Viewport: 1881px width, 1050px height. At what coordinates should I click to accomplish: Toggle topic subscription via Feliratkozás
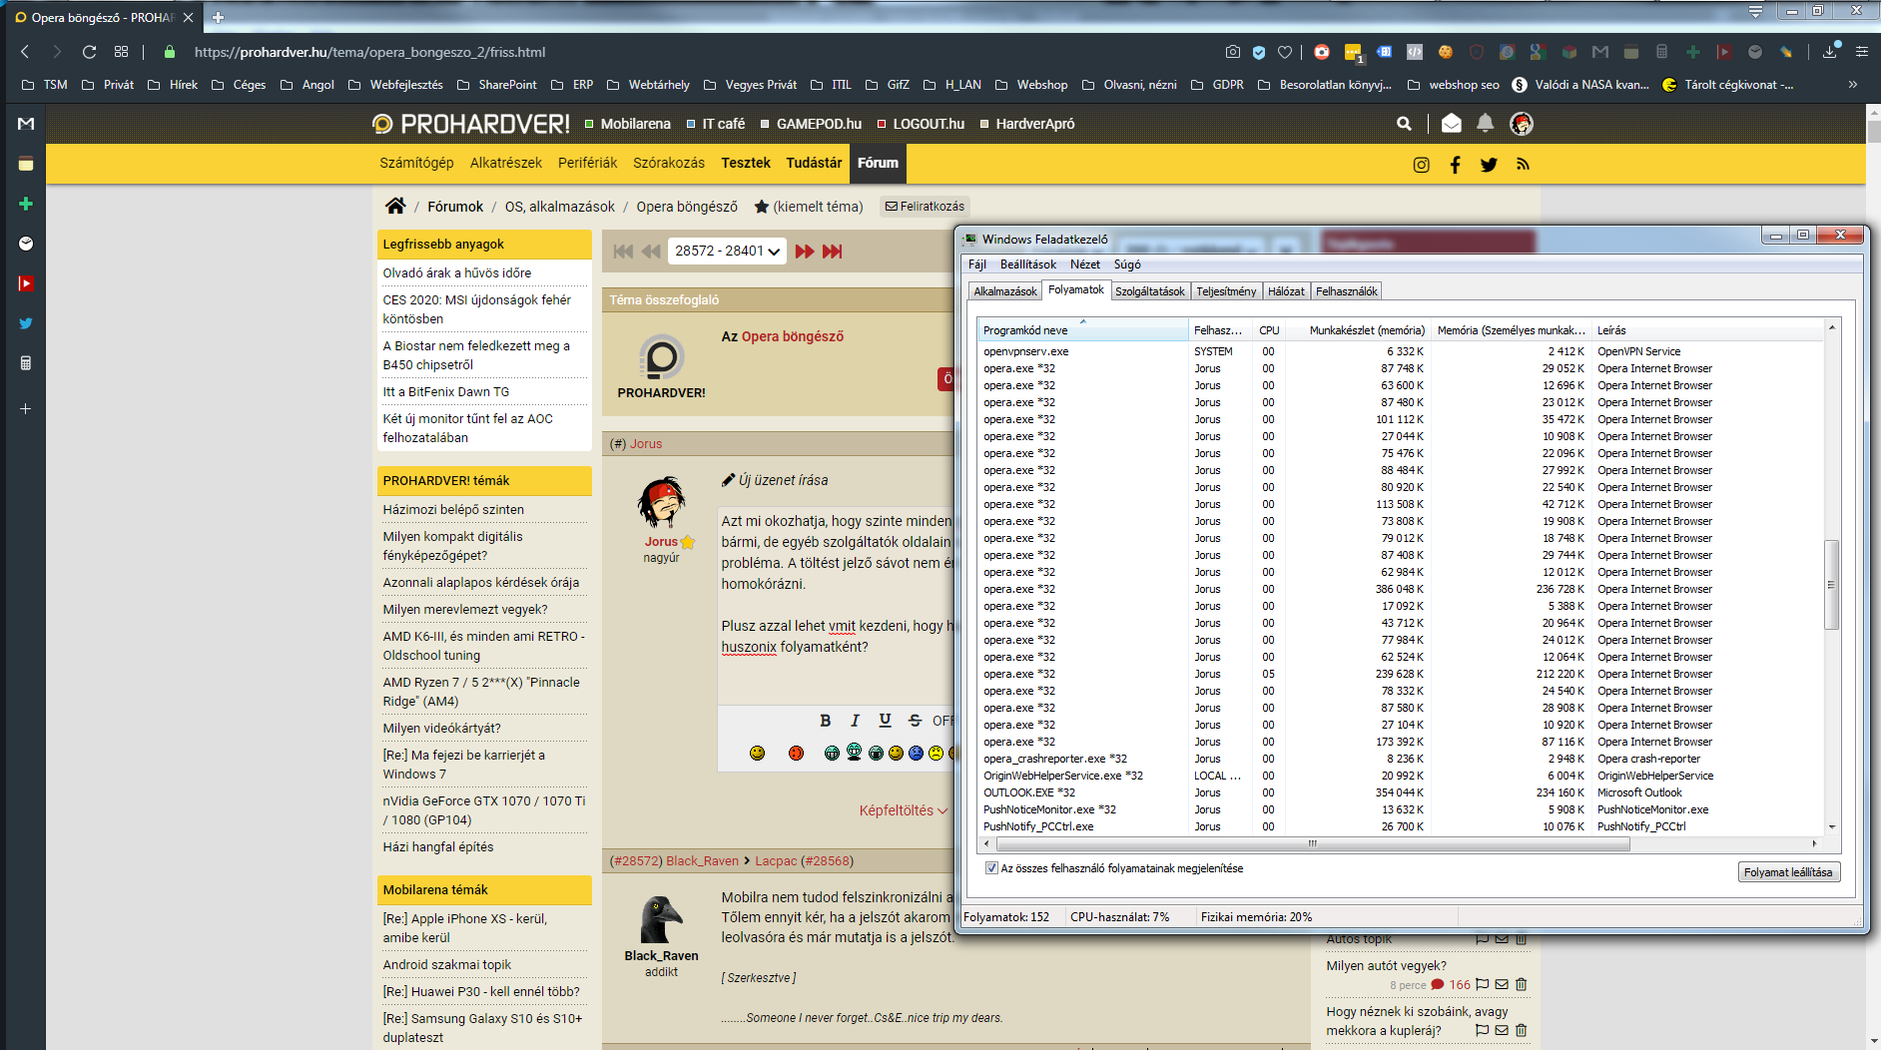[925, 207]
